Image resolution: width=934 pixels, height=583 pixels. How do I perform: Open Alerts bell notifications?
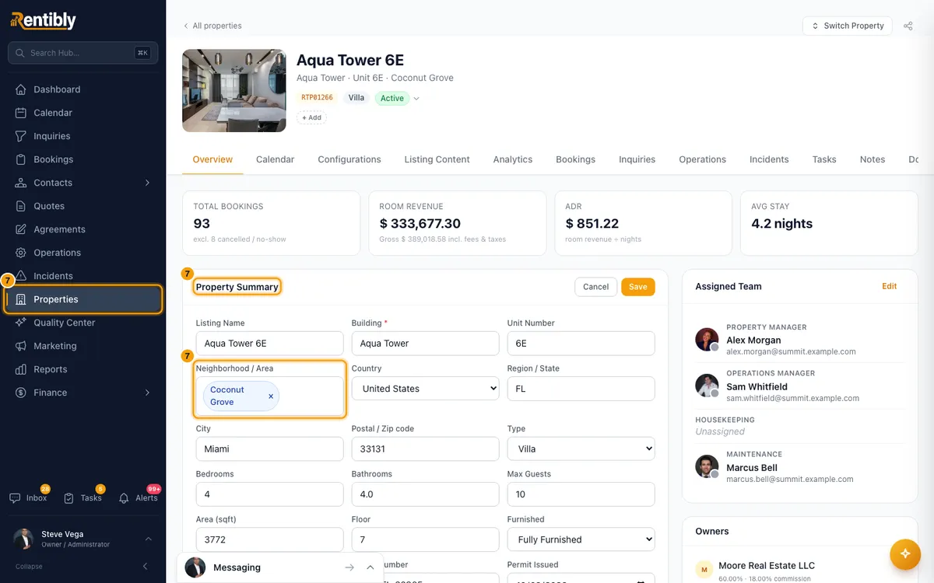point(139,497)
